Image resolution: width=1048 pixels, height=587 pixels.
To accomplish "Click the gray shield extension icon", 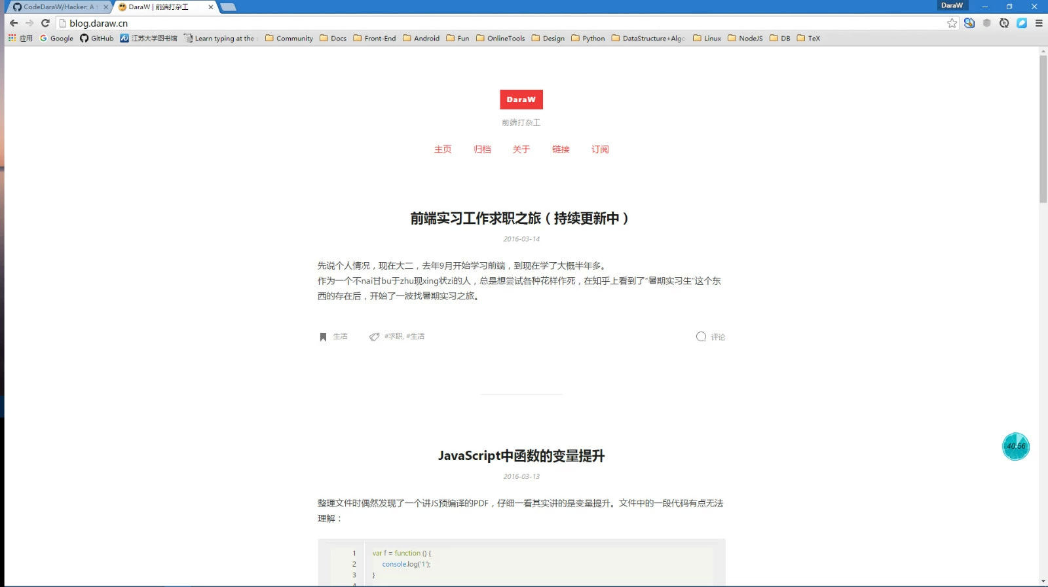I will tap(986, 23).
